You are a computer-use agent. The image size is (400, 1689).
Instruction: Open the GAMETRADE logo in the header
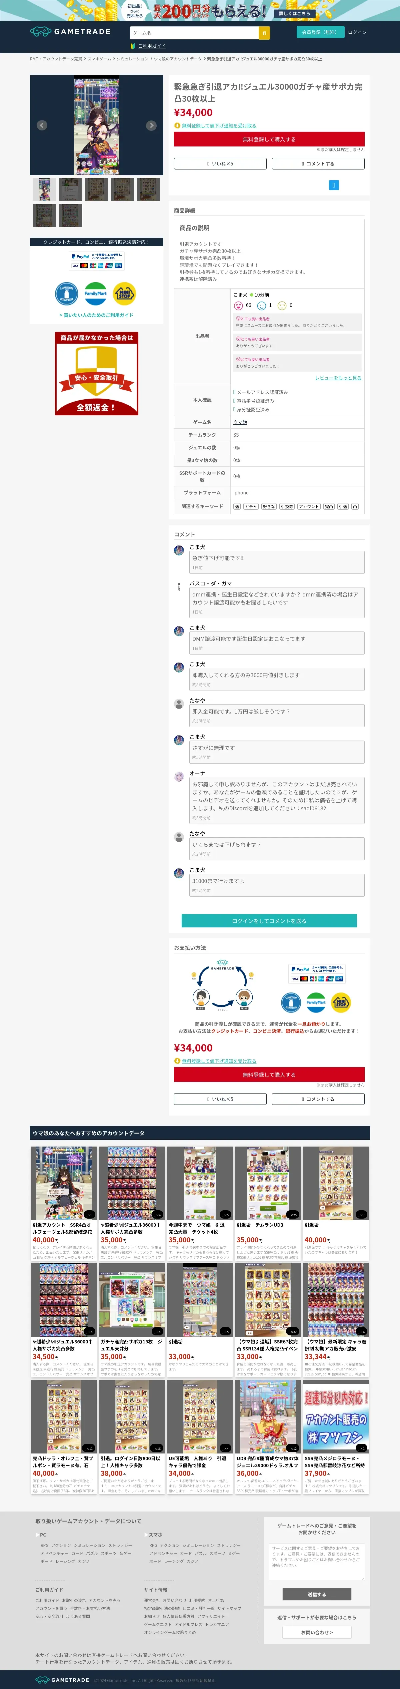[70, 31]
